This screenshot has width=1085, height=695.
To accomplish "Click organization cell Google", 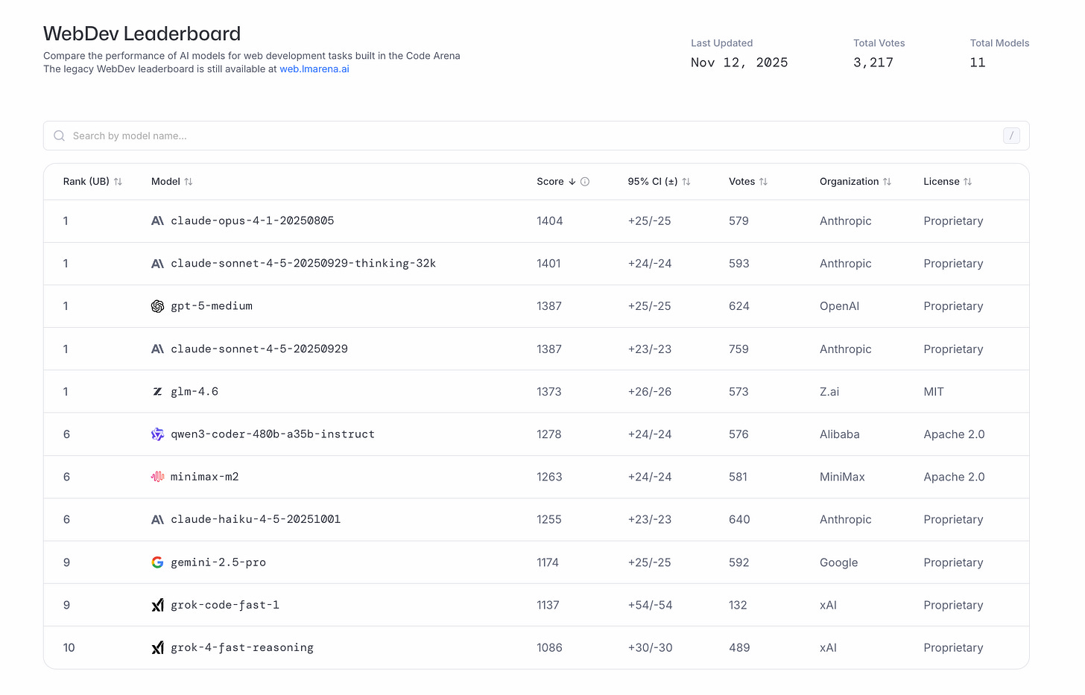I will (x=839, y=562).
